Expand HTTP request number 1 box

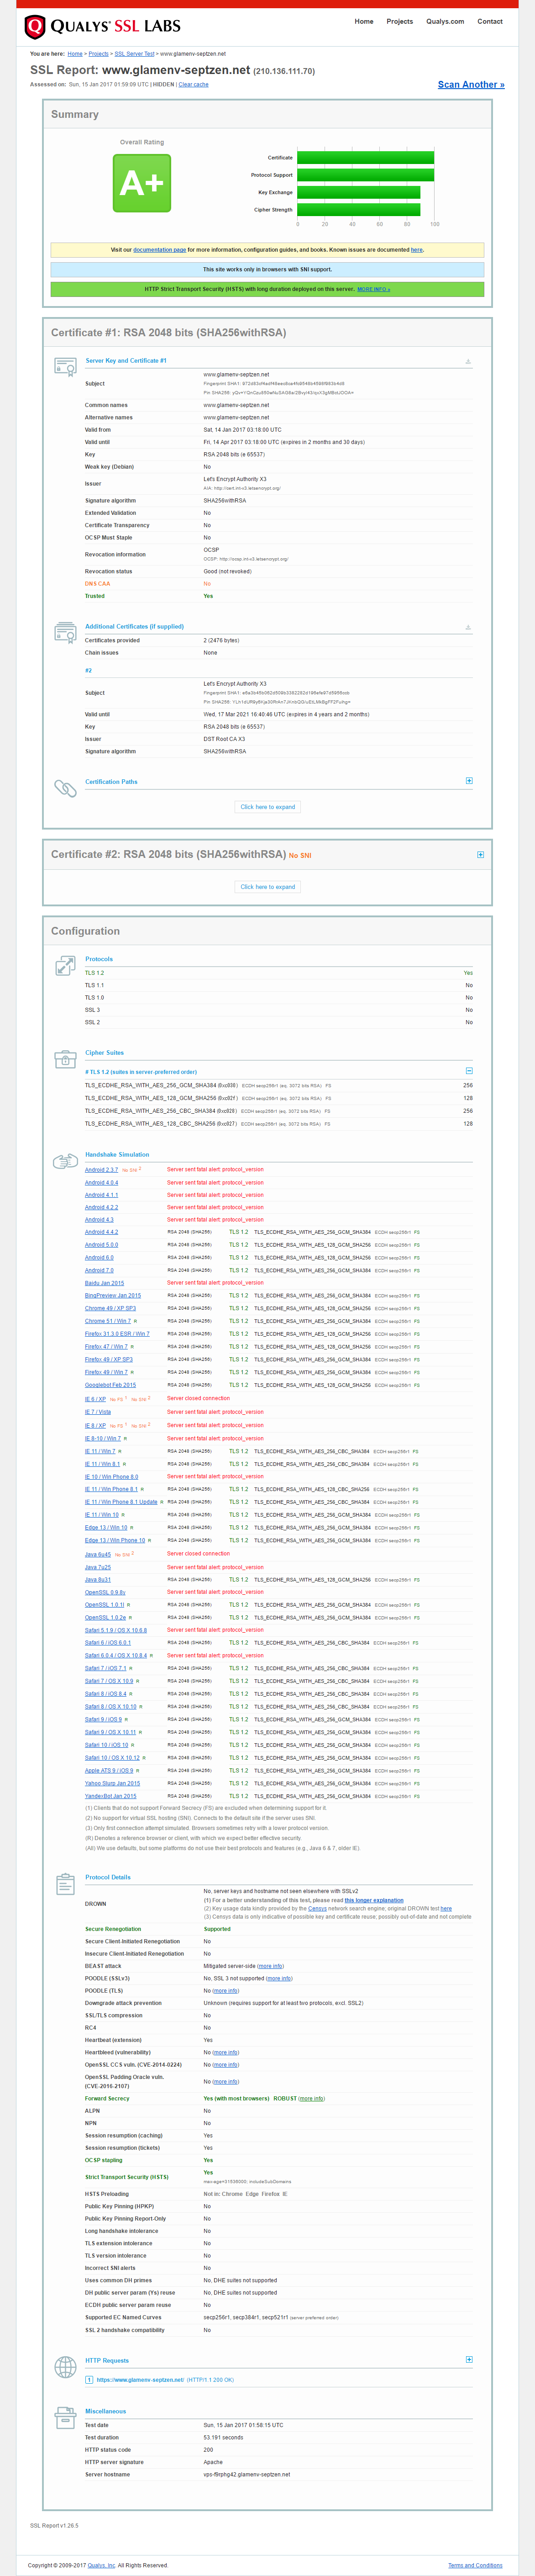pyautogui.click(x=89, y=2380)
